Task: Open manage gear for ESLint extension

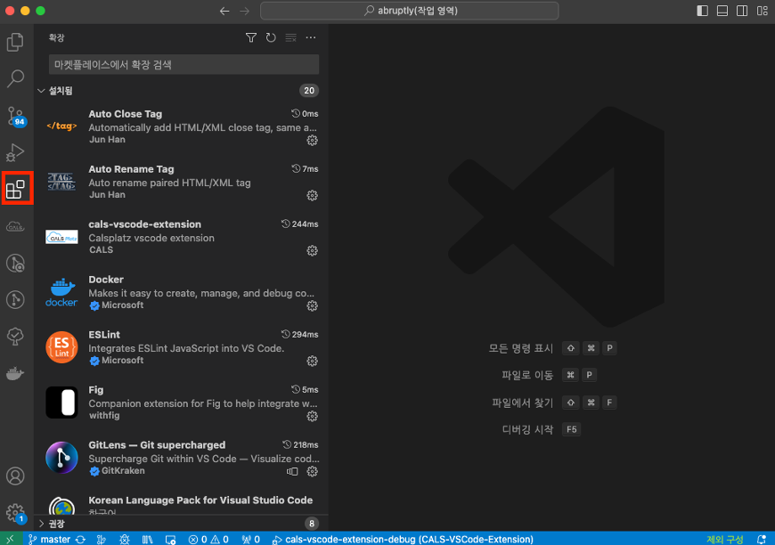Action: click(312, 362)
